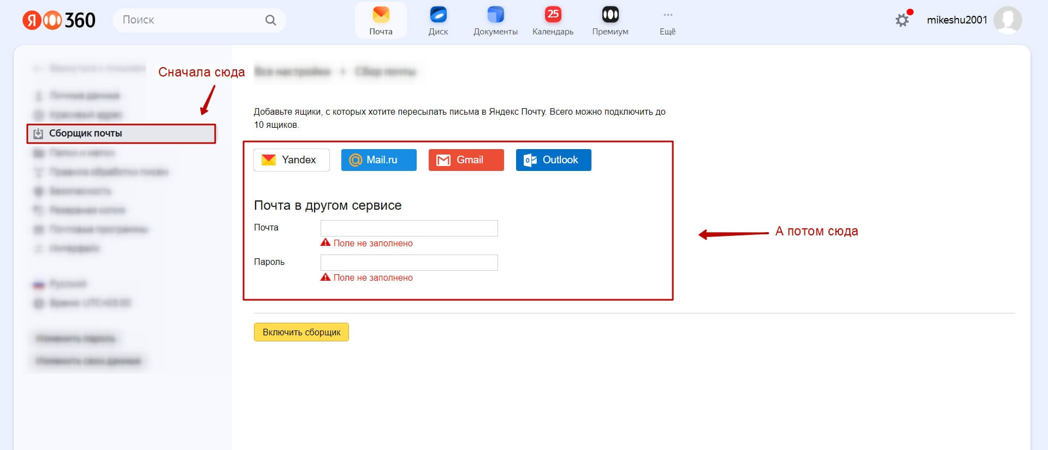The image size is (1048, 450).
Task: Click the user avatar picture
Action: tap(1008, 20)
